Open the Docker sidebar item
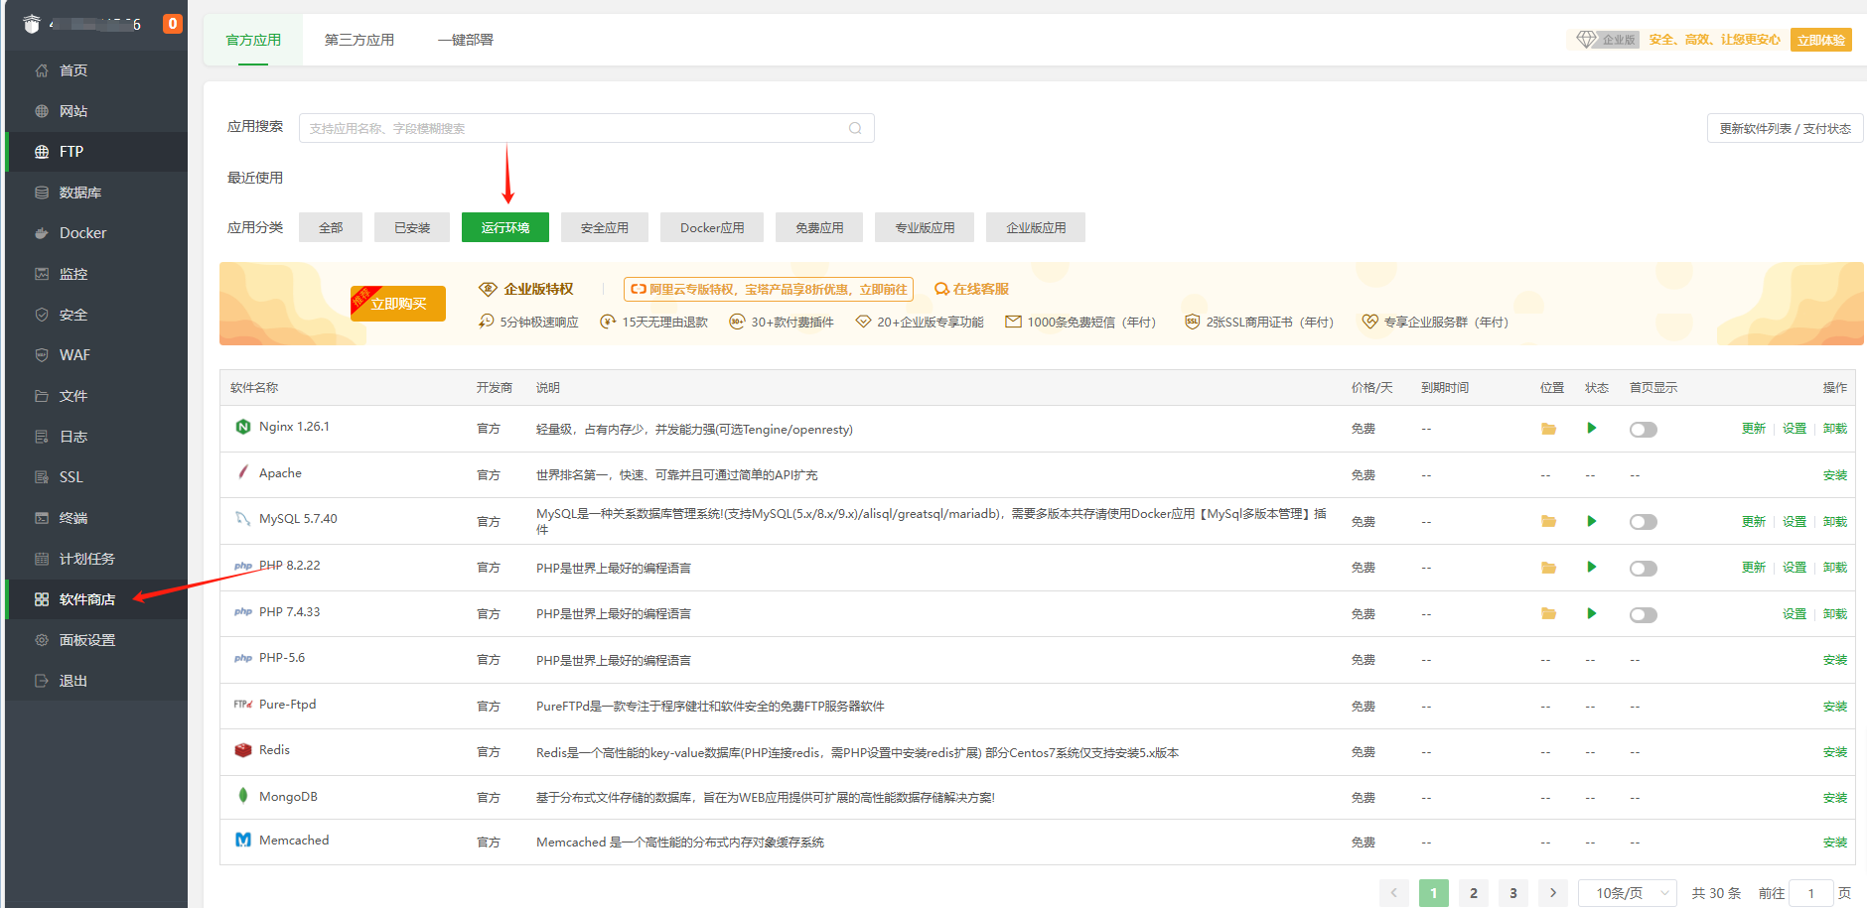 tap(96, 233)
